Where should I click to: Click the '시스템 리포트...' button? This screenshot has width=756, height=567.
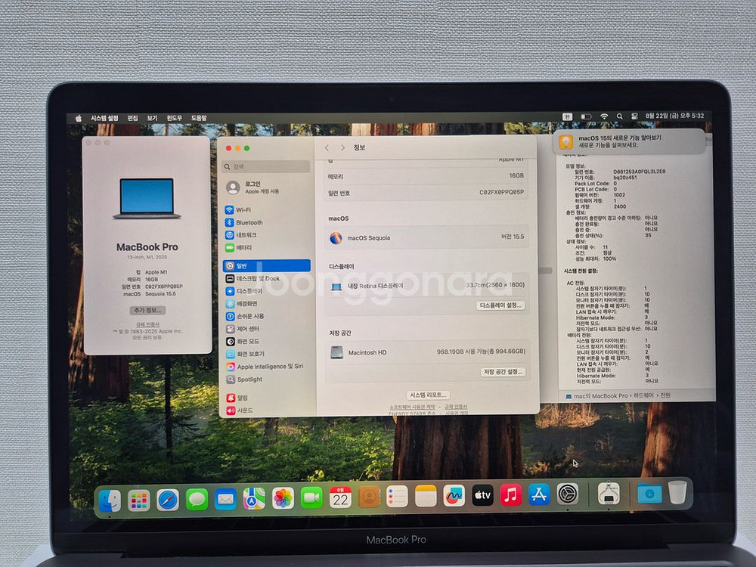coord(428,395)
